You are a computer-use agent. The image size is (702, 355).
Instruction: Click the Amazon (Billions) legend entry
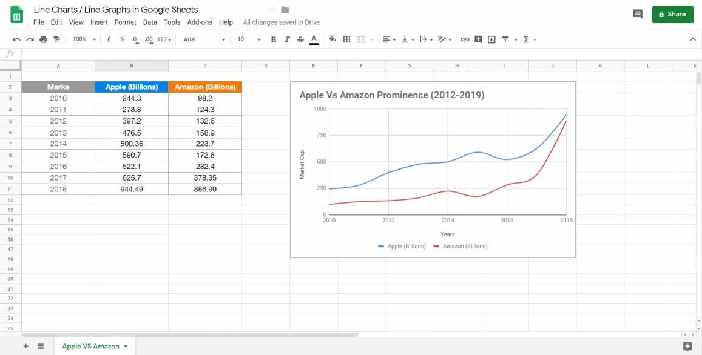[461, 246]
